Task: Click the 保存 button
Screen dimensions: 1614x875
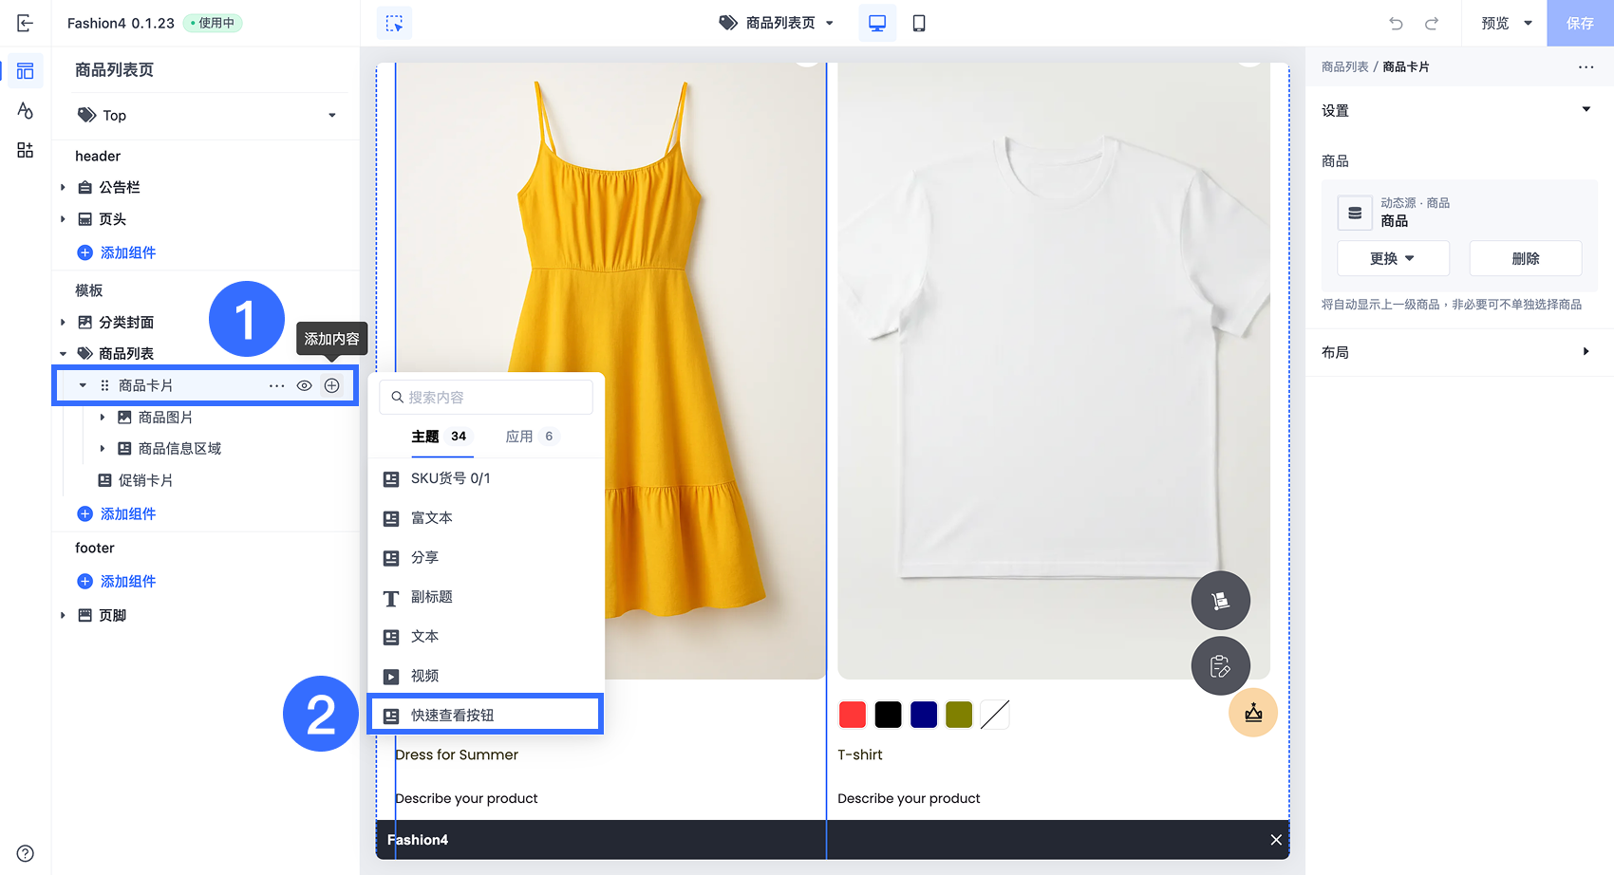Action: 1579,23
